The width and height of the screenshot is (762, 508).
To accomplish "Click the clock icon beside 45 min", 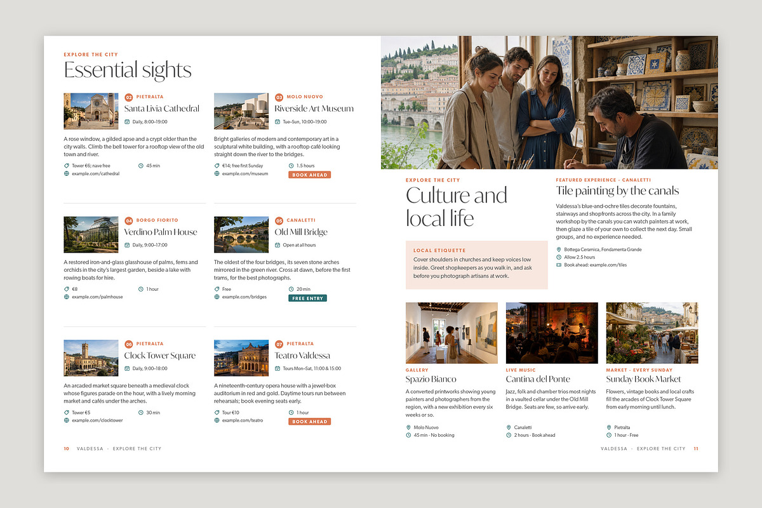I will click(140, 166).
